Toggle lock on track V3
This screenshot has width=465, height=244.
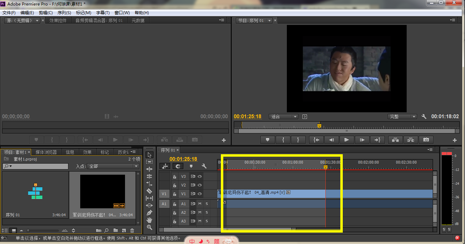[175, 176]
